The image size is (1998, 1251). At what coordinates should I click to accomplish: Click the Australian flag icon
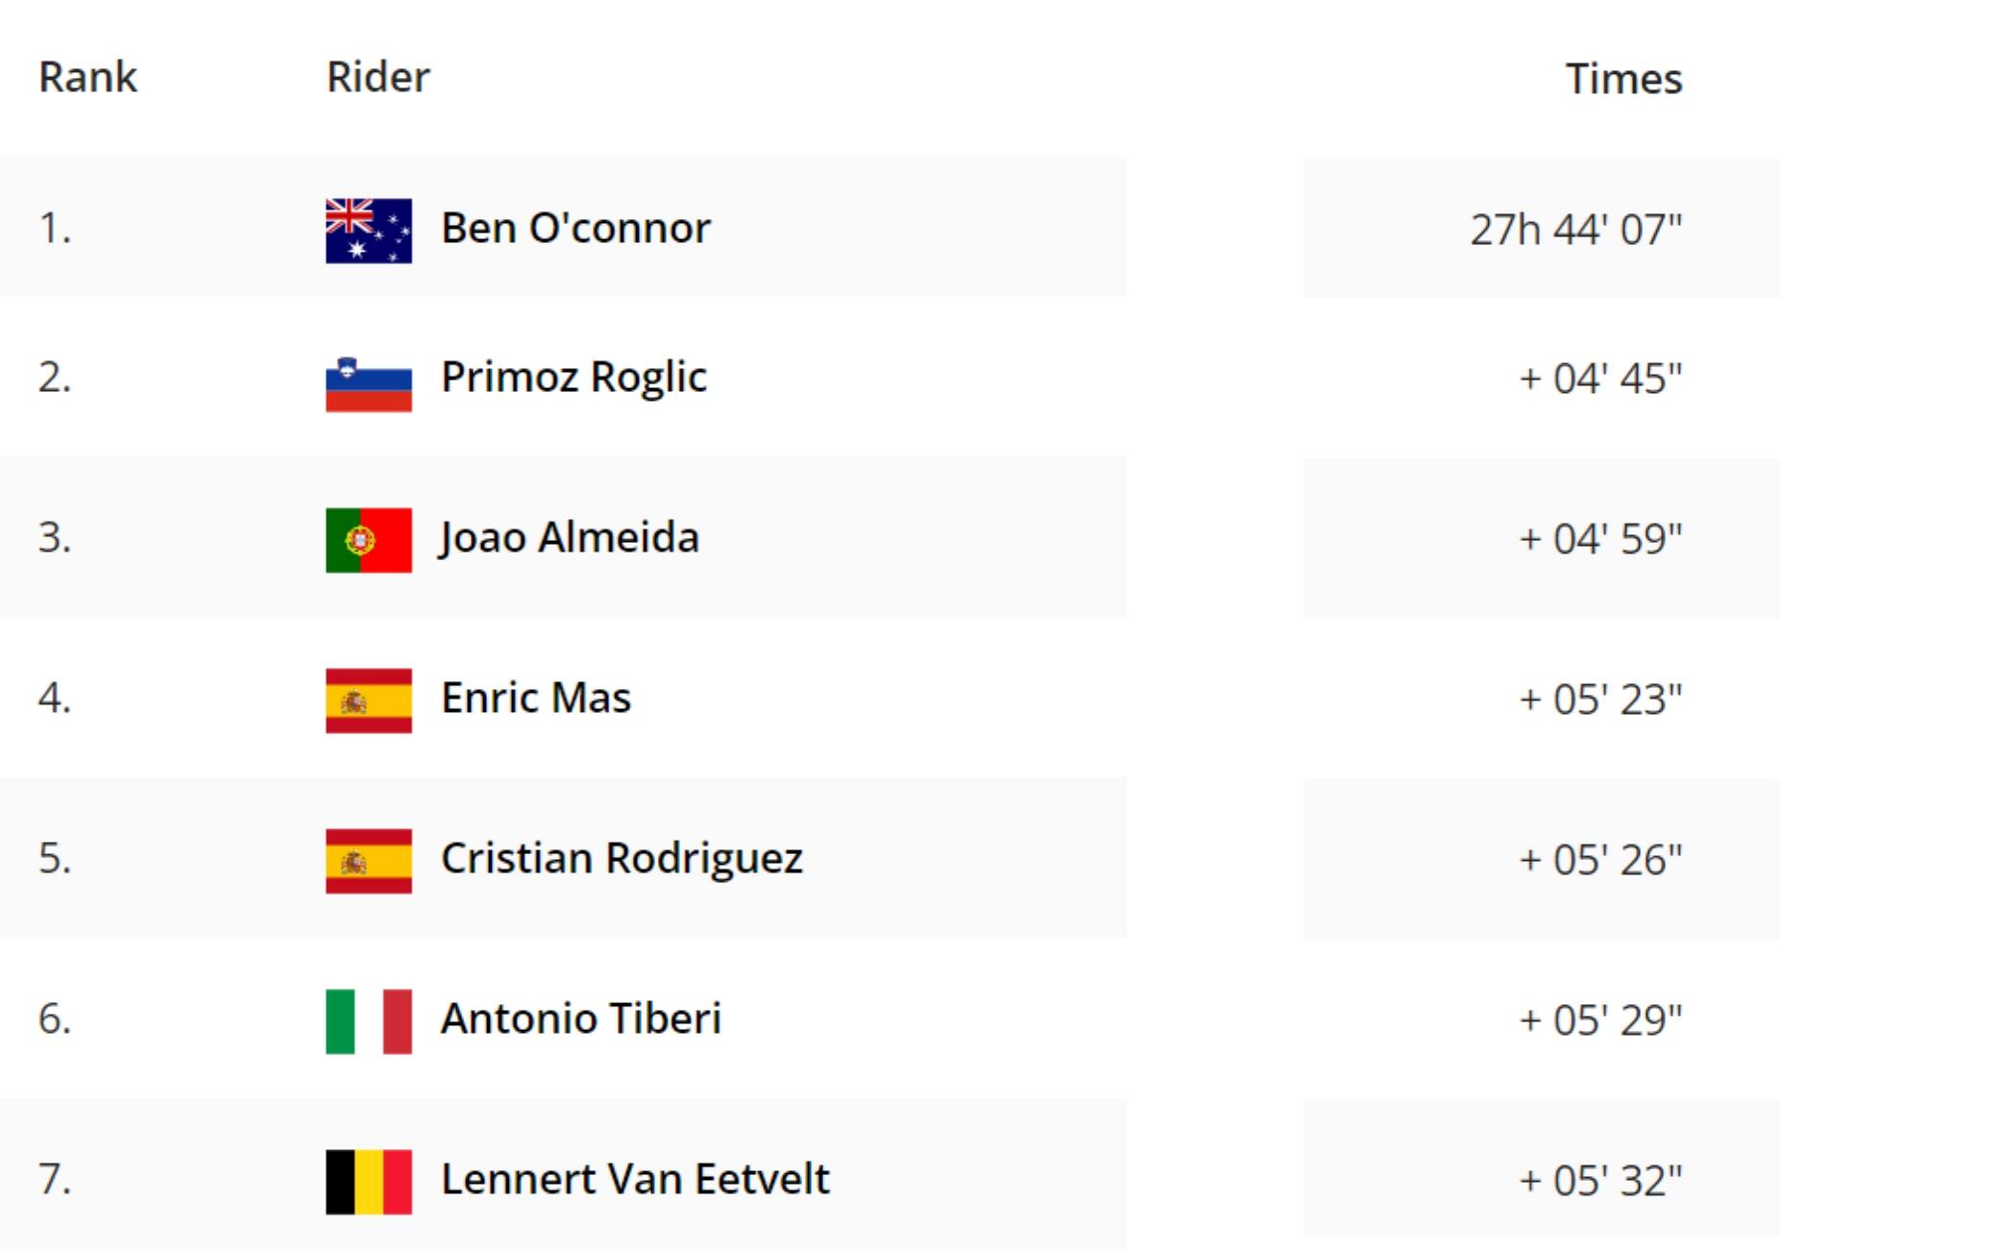[x=368, y=231]
